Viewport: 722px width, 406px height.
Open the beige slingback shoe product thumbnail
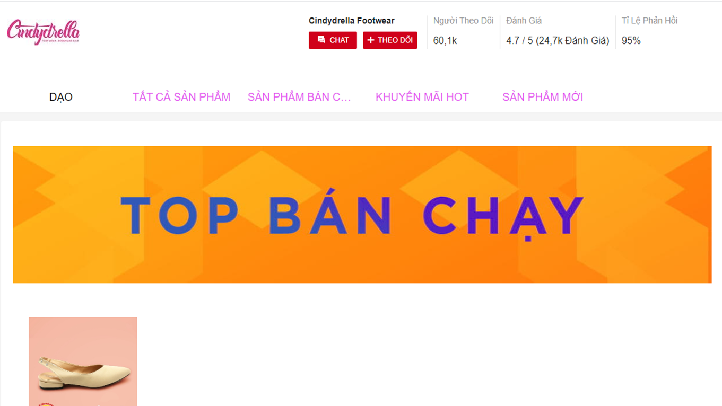83,361
